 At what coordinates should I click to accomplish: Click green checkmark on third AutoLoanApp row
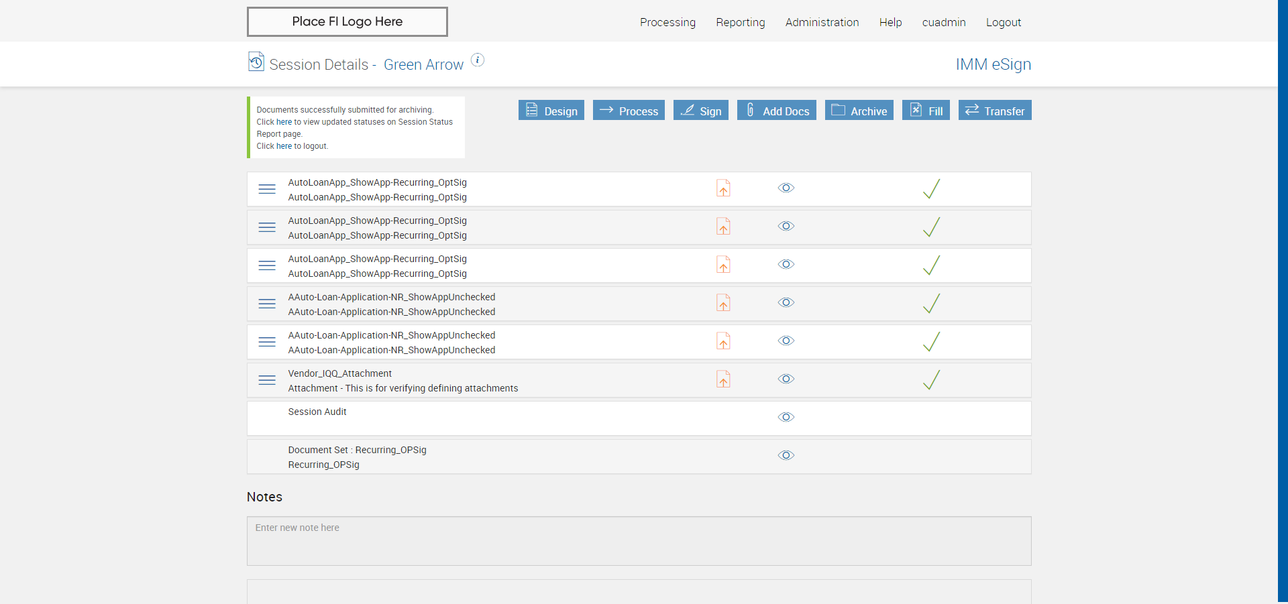[x=931, y=265]
